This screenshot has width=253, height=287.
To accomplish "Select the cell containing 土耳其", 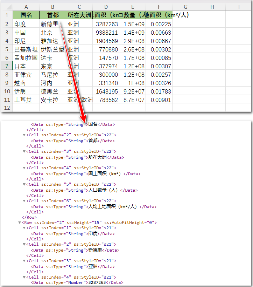I will tap(26, 100).
